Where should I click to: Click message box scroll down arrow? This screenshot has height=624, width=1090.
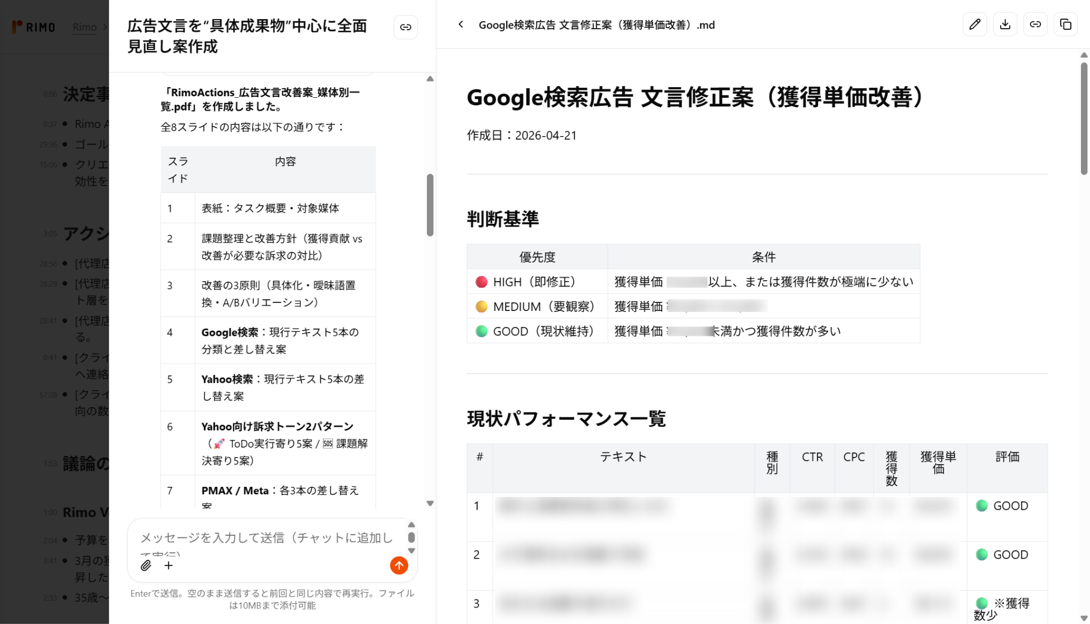point(411,551)
